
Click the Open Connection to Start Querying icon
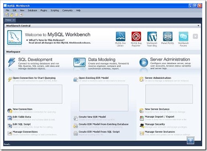click(10, 79)
